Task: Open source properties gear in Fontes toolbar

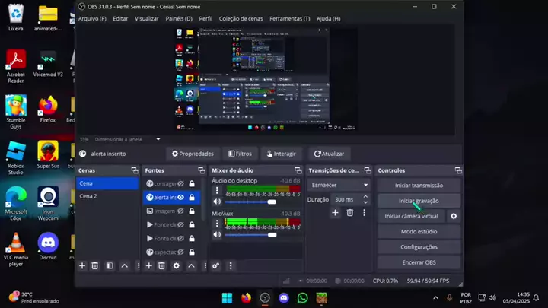Action: click(x=177, y=265)
